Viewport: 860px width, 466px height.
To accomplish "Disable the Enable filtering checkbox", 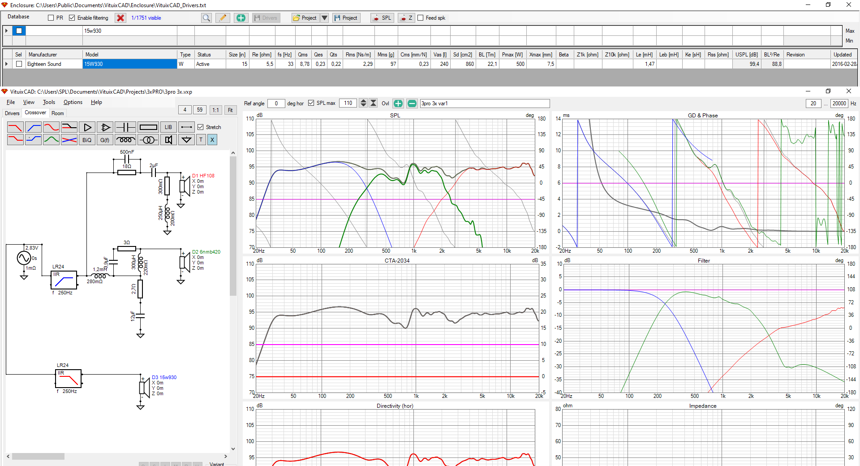I will 72,18.
